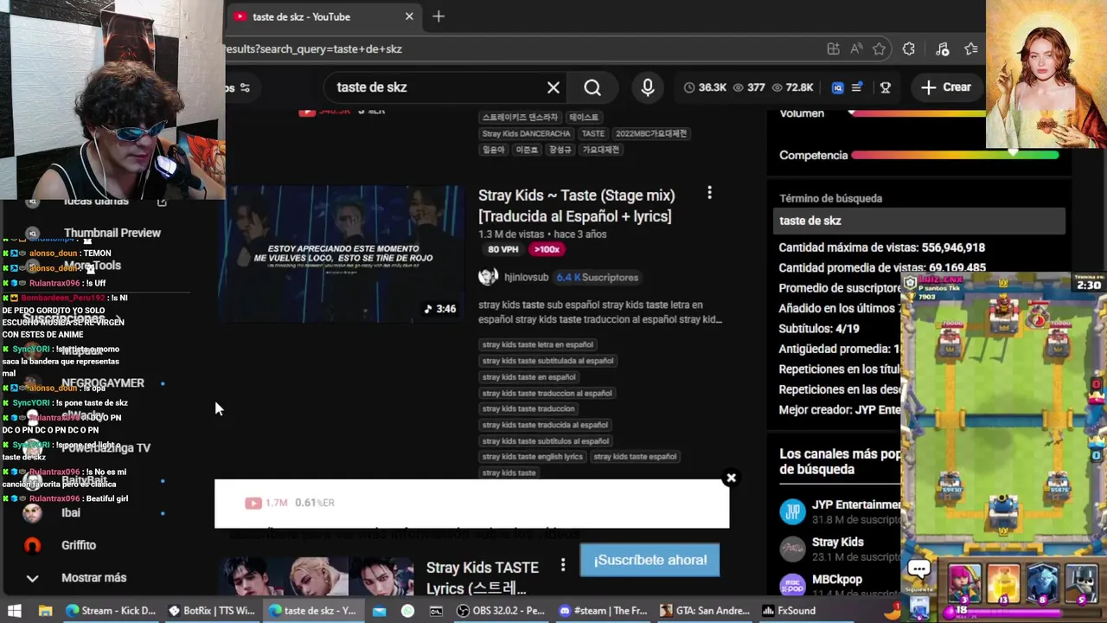
Task: Open WhatsApp icon in taskbar
Action: 408,611
